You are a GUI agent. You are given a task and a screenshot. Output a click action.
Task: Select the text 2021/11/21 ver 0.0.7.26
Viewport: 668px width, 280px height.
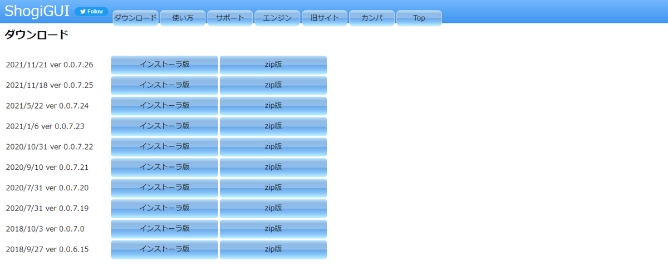tap(50, 65)
